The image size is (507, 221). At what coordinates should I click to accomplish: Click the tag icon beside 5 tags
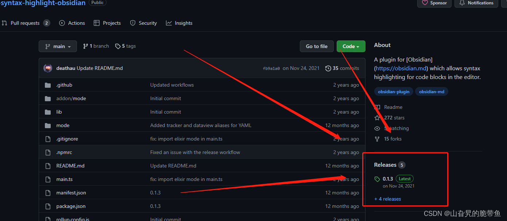[x=118, y=46]
